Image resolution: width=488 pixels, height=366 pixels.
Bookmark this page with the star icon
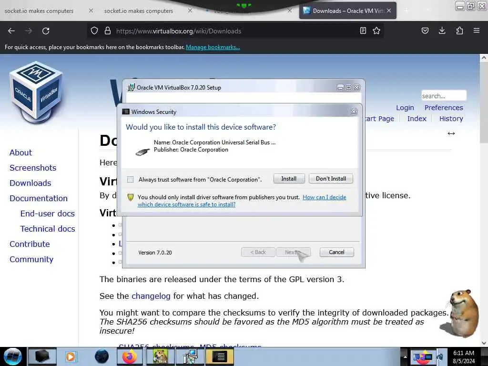pos(376,30)
